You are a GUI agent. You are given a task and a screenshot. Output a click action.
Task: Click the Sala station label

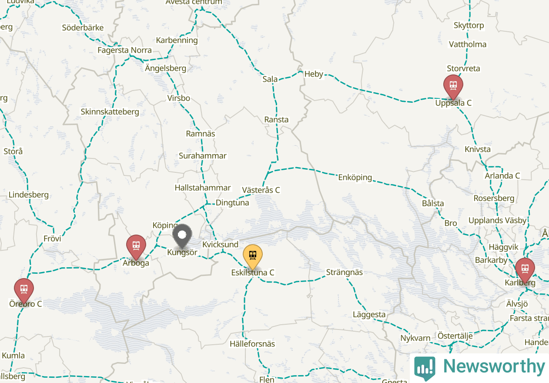(x=270, y=79)
